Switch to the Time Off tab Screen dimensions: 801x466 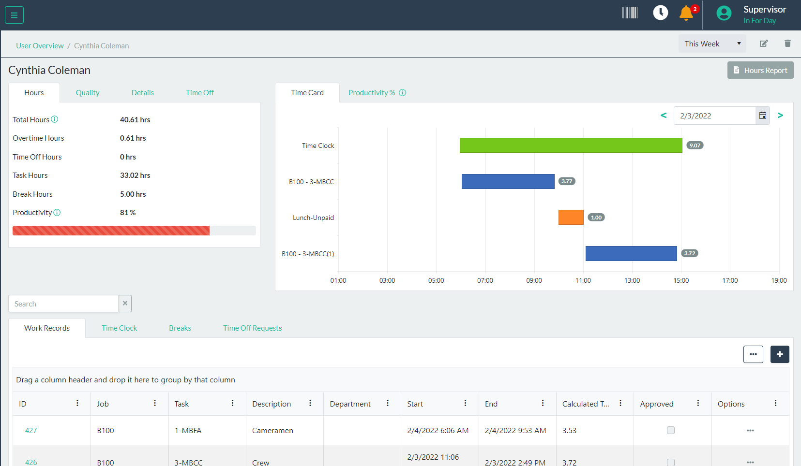click(x=200, y=93)
